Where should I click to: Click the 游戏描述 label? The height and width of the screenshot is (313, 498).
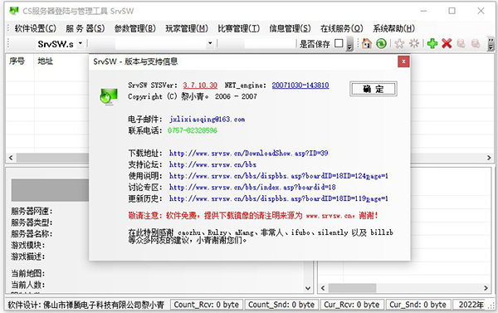pyautogui.click(x=27, y=257)
